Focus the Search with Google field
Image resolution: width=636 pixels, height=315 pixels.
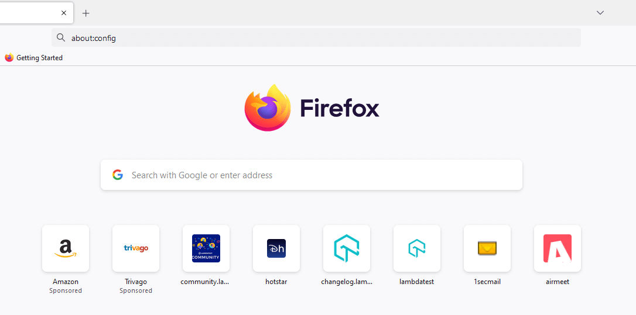(x=312, y=175)
